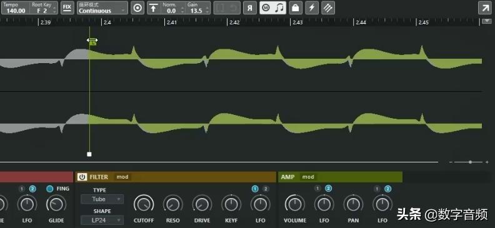Click the 2.45 ruler label
The image size is (495, 228).
(x=424, y=22)
